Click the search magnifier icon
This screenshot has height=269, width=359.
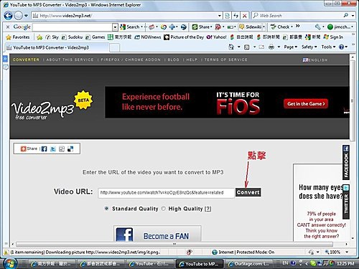click(345, 16)
